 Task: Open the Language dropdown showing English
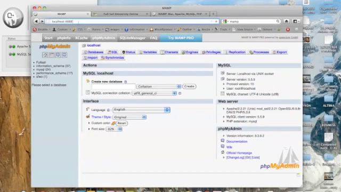click(x=141, y=110)
